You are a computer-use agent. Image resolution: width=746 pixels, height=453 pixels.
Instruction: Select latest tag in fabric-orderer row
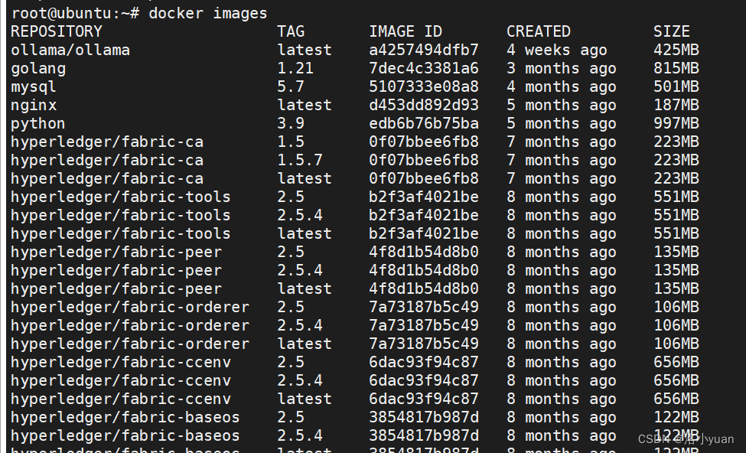305,344
